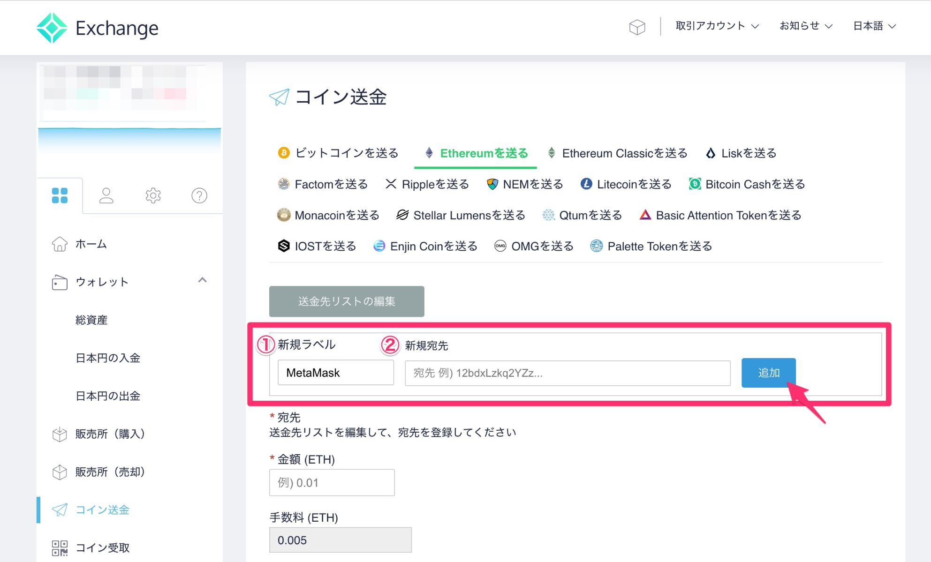This screenshot has width=931, height=562.
Task: Open the help question mark icon
Action: click(199, 195)
